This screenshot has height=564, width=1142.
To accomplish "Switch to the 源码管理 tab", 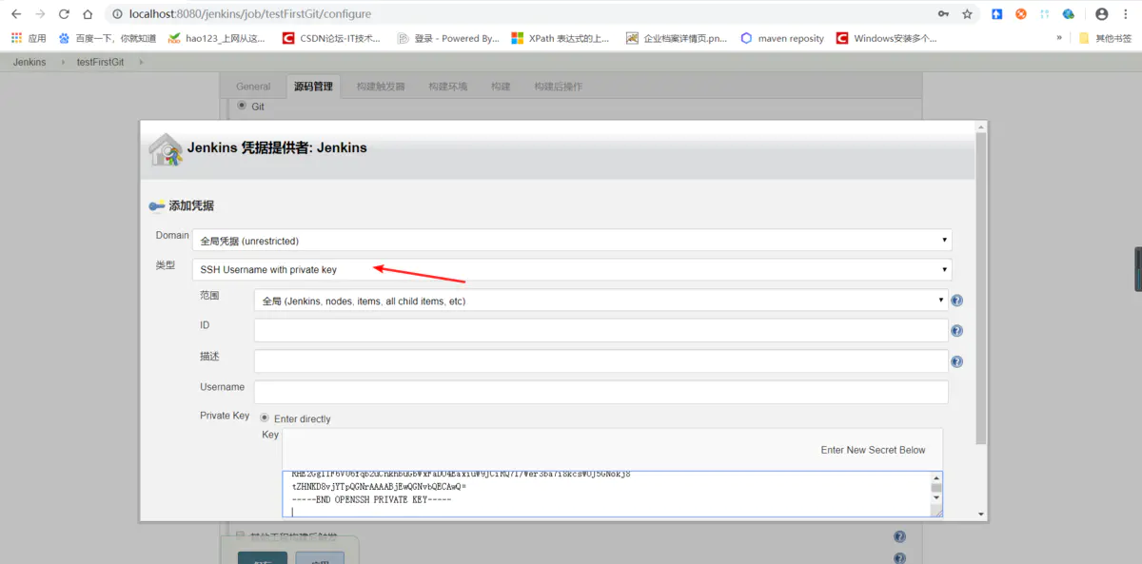I will click(314, 87).
